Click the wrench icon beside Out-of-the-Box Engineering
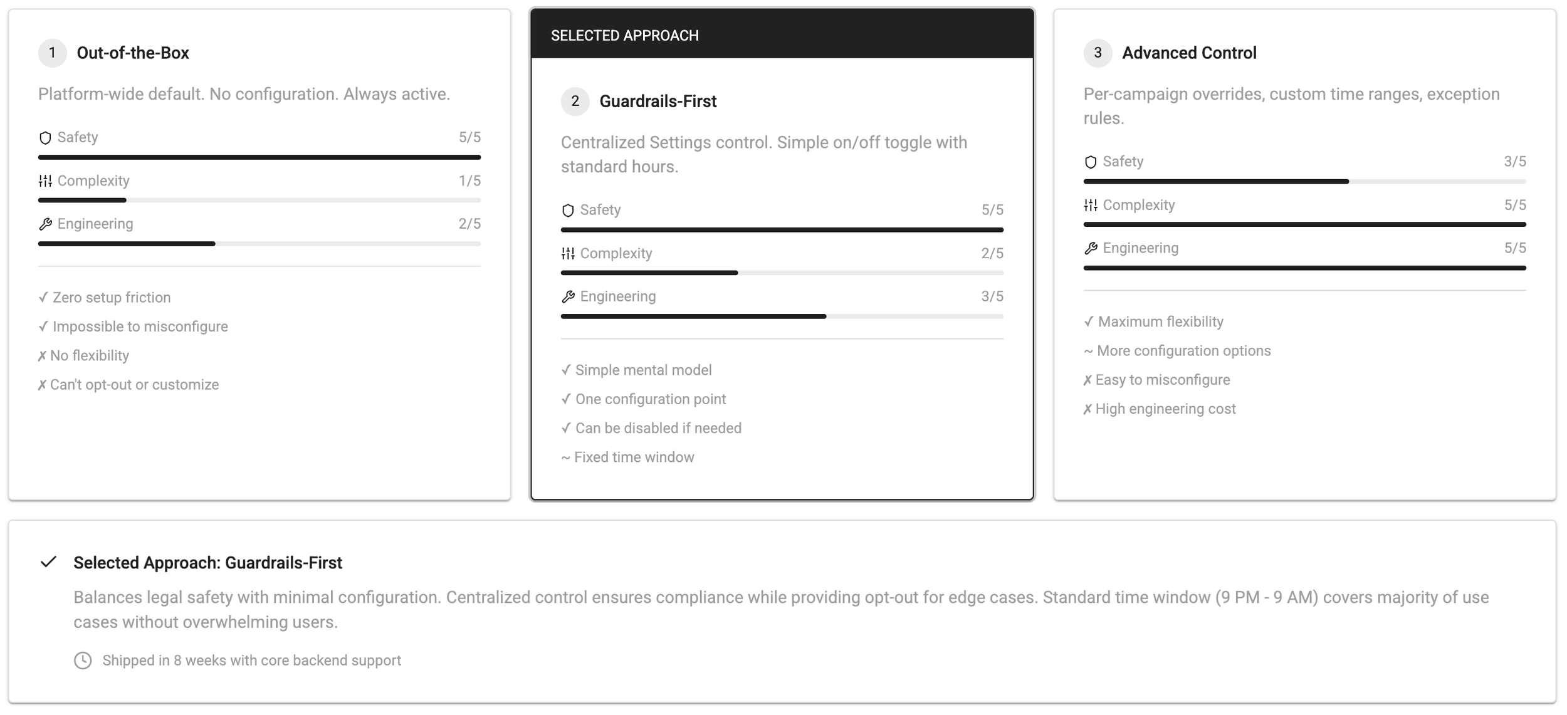 (x=45, y=224)
